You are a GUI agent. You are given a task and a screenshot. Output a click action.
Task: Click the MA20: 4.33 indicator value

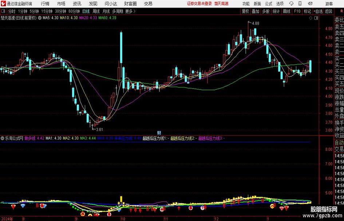88,18
